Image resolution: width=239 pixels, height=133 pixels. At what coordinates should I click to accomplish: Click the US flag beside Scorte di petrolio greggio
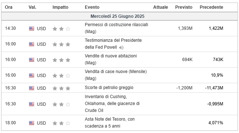tap(32, 88)
